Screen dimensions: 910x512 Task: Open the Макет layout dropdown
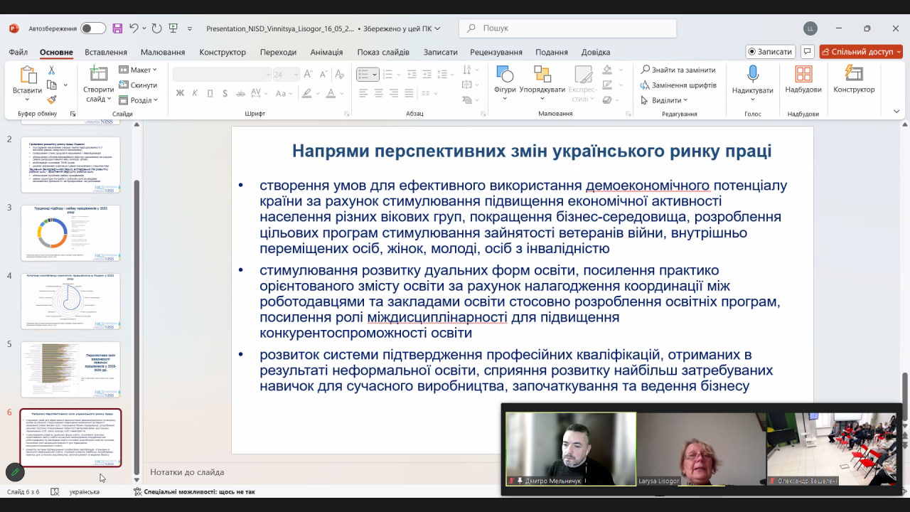[x=138, y=70]
